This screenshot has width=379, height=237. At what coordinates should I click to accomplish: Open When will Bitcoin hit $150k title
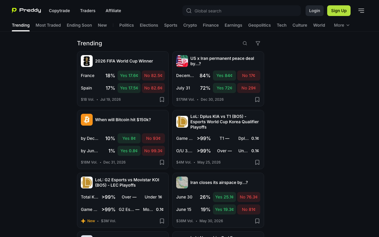123,120
